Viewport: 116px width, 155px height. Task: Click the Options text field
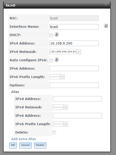[x=74, y=85]
